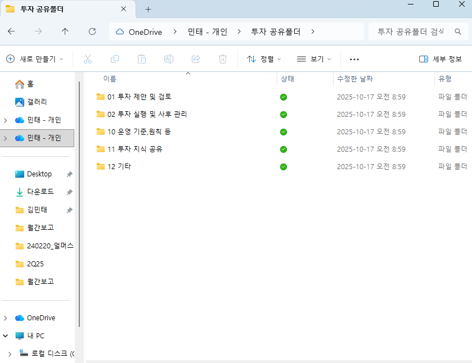Go up one folder level

pyautogui.click(x=65, y=31)
